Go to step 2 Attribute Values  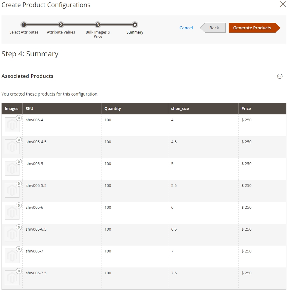coord(61,25)
